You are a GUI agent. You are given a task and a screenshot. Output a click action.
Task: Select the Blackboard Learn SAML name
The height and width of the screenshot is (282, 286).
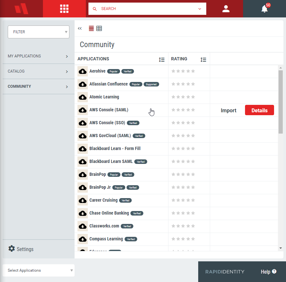click(x=111, y=162)
